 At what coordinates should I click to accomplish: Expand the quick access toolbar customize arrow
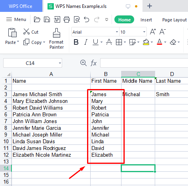106,20
